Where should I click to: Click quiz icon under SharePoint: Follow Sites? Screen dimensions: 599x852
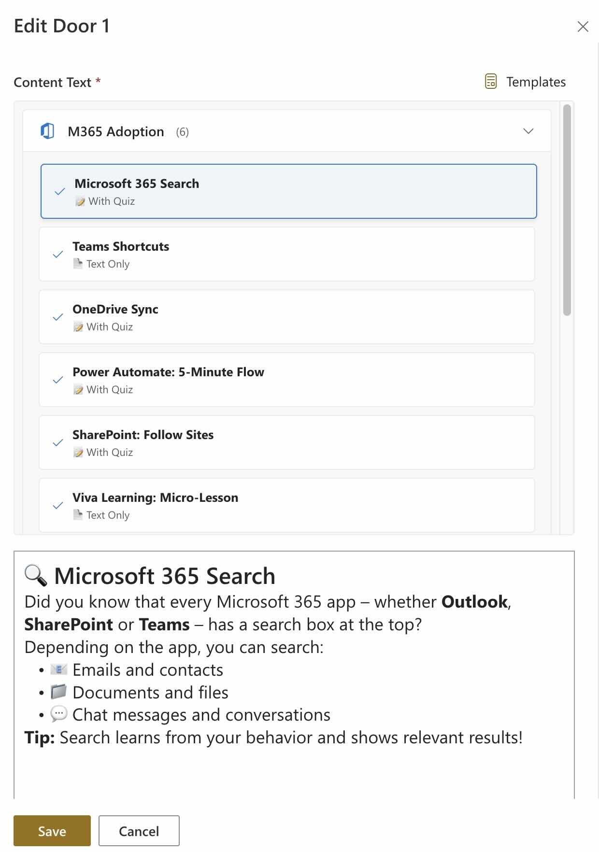78,453
